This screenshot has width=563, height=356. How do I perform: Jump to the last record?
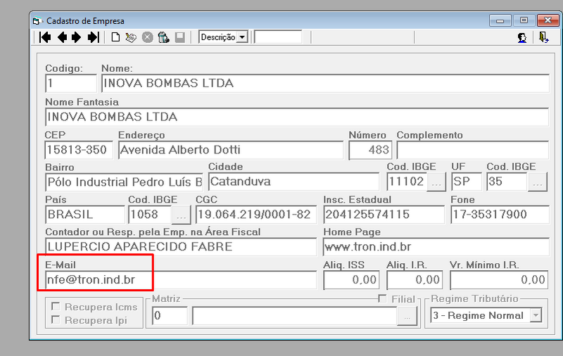tap(94, 37)
